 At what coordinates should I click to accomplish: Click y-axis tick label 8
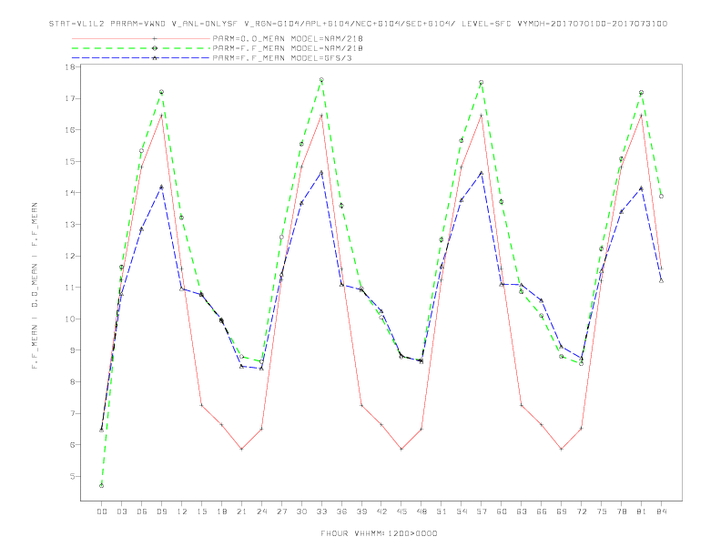(x=73, y=382)
